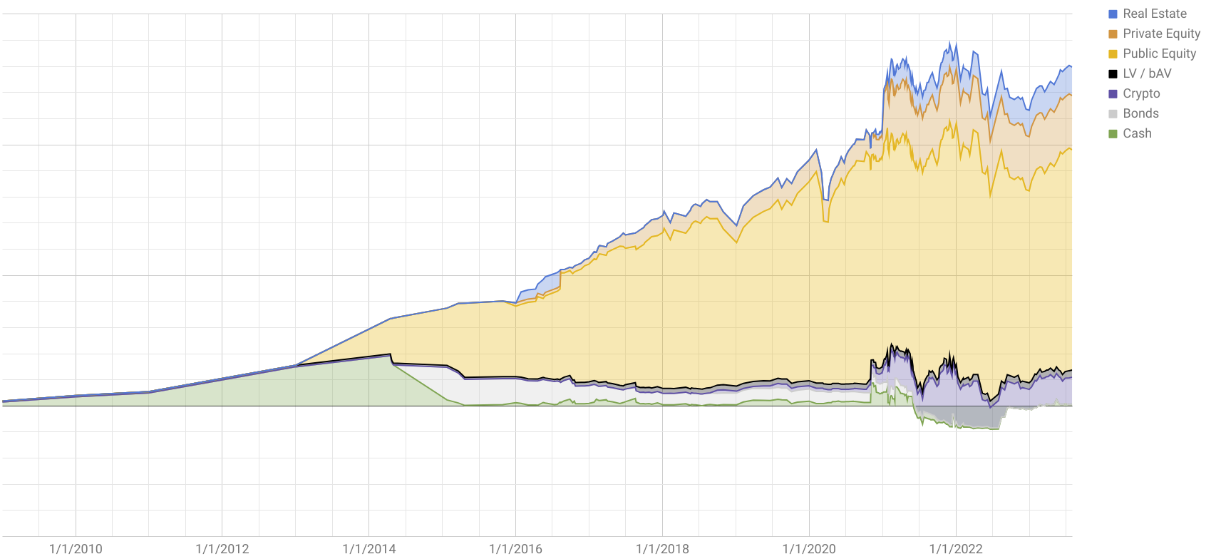Click the 1/1/2018 axis date label
1216x559 pixels.
coord(662,548)
